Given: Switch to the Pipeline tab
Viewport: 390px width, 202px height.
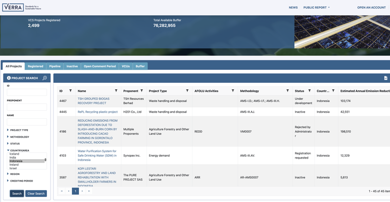Looking at the screenshot, I should pyautogui.click(x=54, y=66).
